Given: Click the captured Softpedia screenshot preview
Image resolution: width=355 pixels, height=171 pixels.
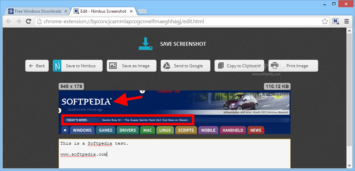Looking at the screenshot, I should tap(175, 112).
